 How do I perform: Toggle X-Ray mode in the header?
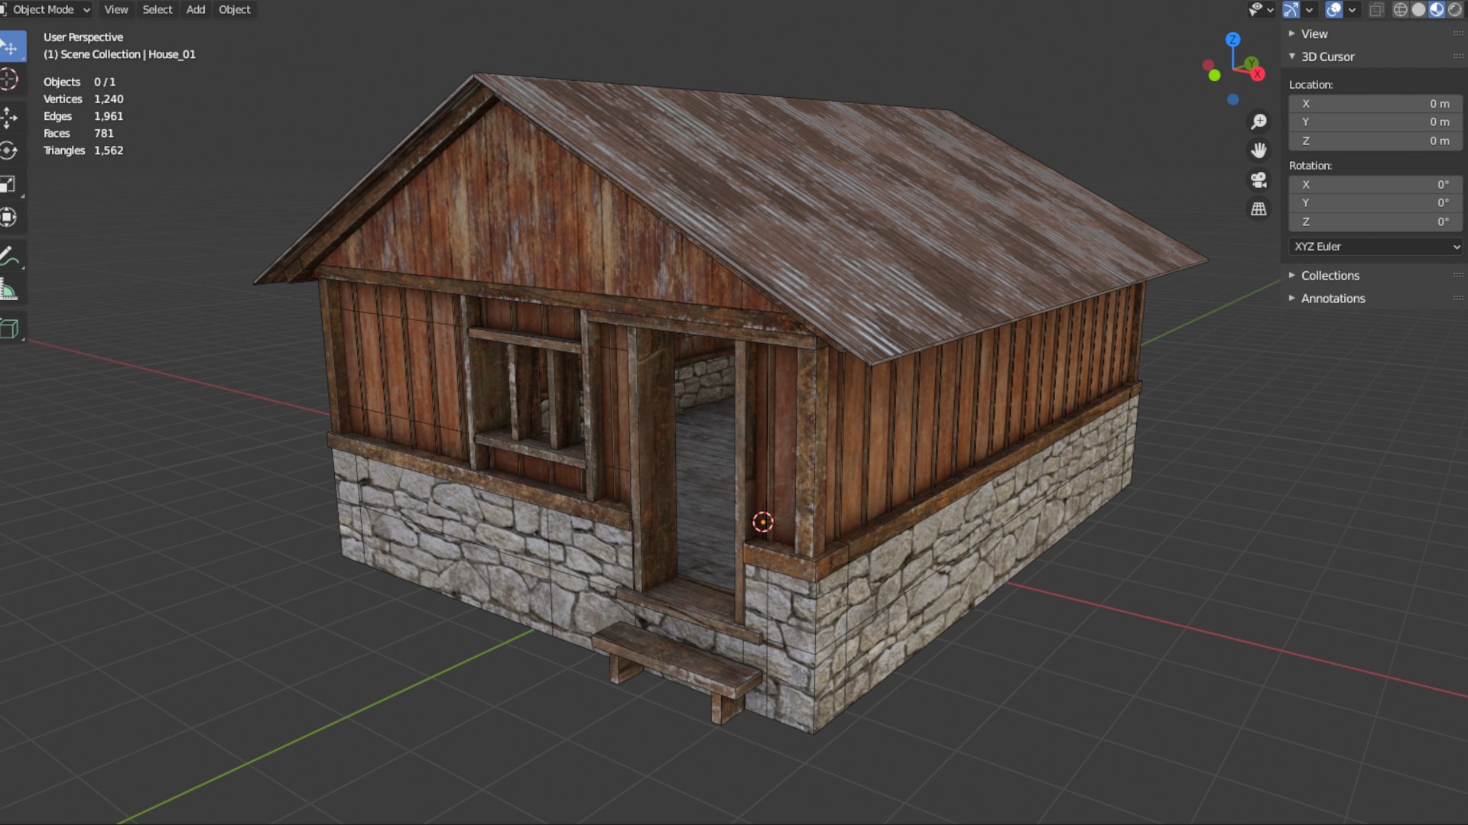[1376, 9]
